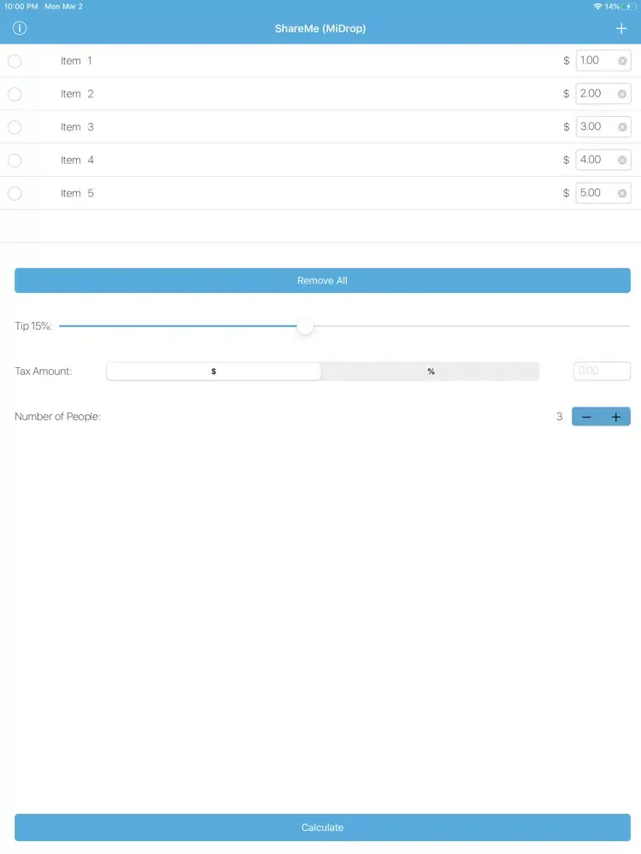The height and width of the screenshot is (854, 641).
Task: Edit the Item 2 price field
Action: 603,94
